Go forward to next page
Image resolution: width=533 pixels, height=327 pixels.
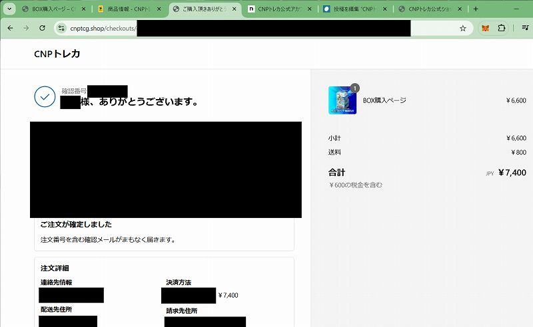pyautogui.click(x=26, y=28)
